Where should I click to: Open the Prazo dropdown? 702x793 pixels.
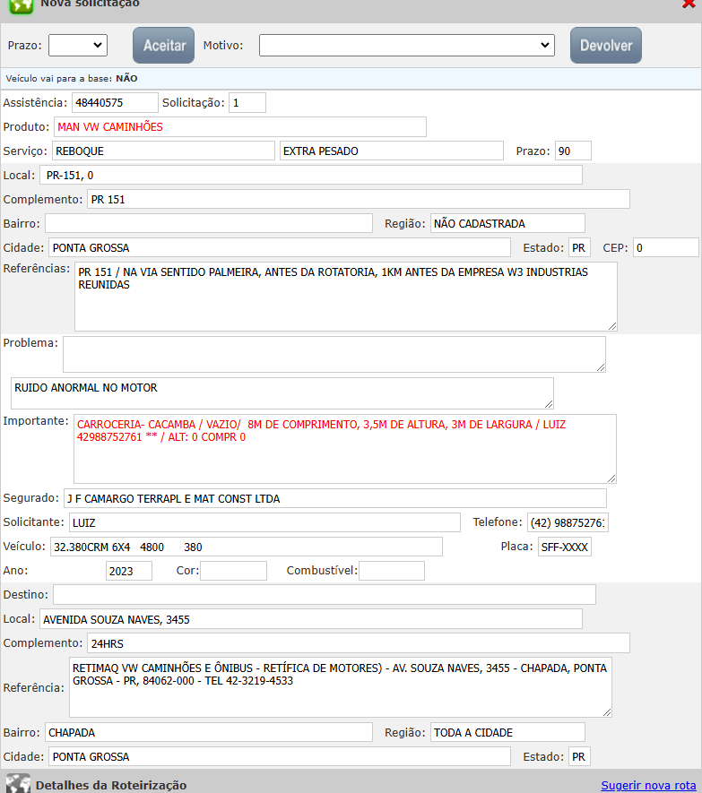[x=77, y=45]
